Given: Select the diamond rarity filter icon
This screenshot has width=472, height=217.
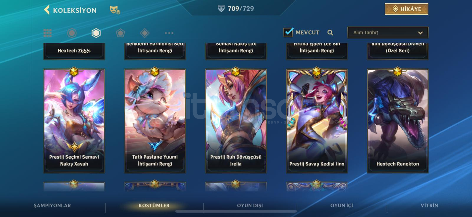Looking at the screenshot, I should click(145, 33).
